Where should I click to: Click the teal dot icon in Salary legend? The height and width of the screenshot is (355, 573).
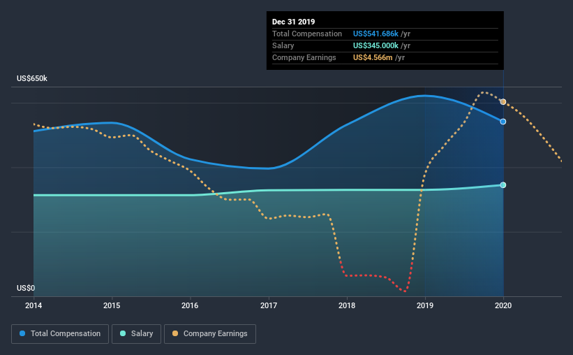[123, 333]
